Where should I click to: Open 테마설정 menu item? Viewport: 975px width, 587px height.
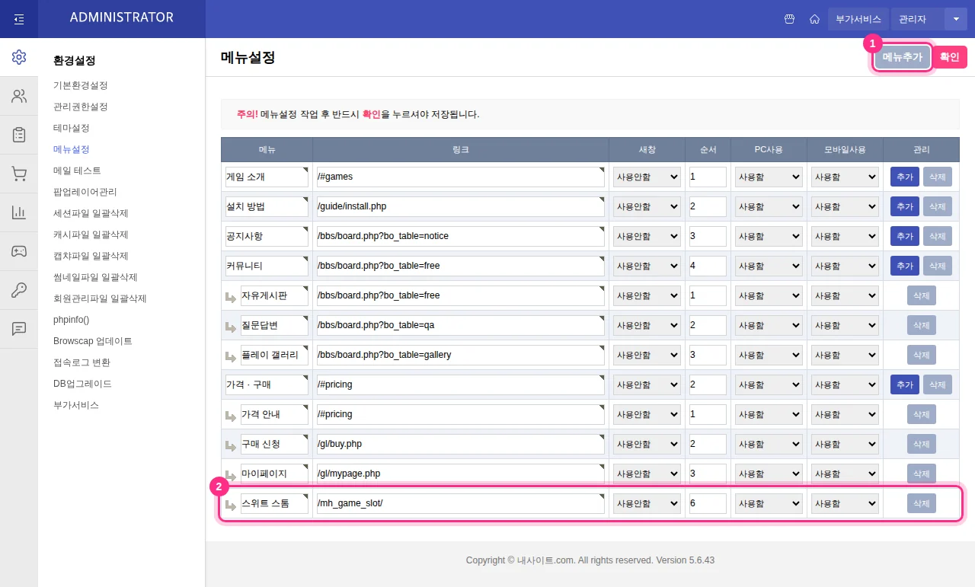pyautogui.click(x=72, y=128)
